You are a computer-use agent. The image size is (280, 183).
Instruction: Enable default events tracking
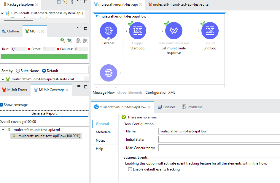click(x=130, y=169)
